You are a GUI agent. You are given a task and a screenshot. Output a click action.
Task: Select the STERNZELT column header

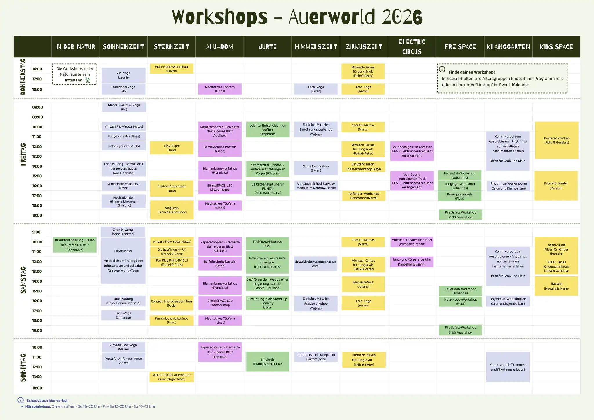click(171, 47)
